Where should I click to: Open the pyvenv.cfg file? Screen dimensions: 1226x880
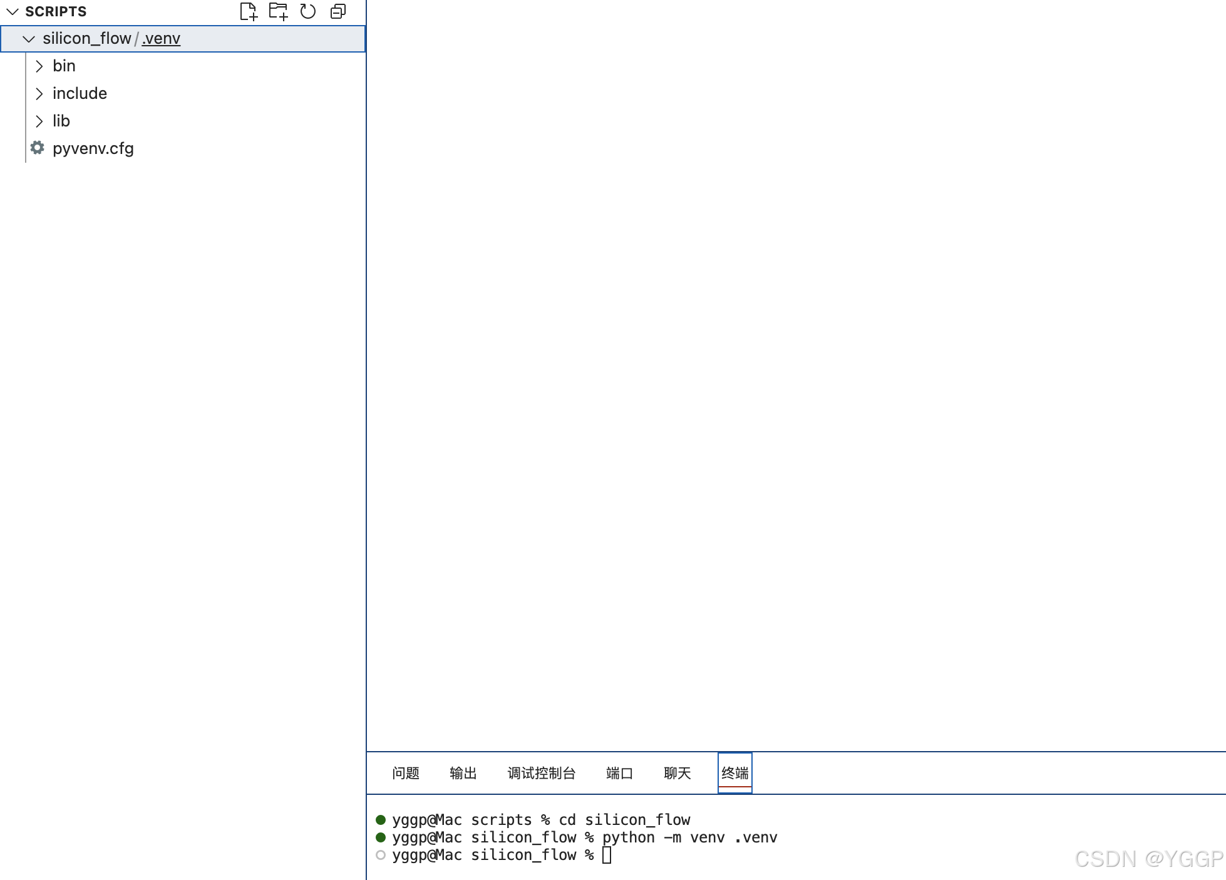tap(93, 148)
